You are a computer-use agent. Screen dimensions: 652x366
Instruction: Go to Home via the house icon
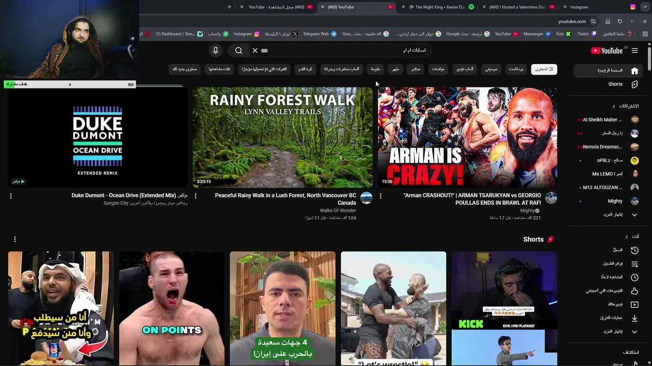click(635, 71)
